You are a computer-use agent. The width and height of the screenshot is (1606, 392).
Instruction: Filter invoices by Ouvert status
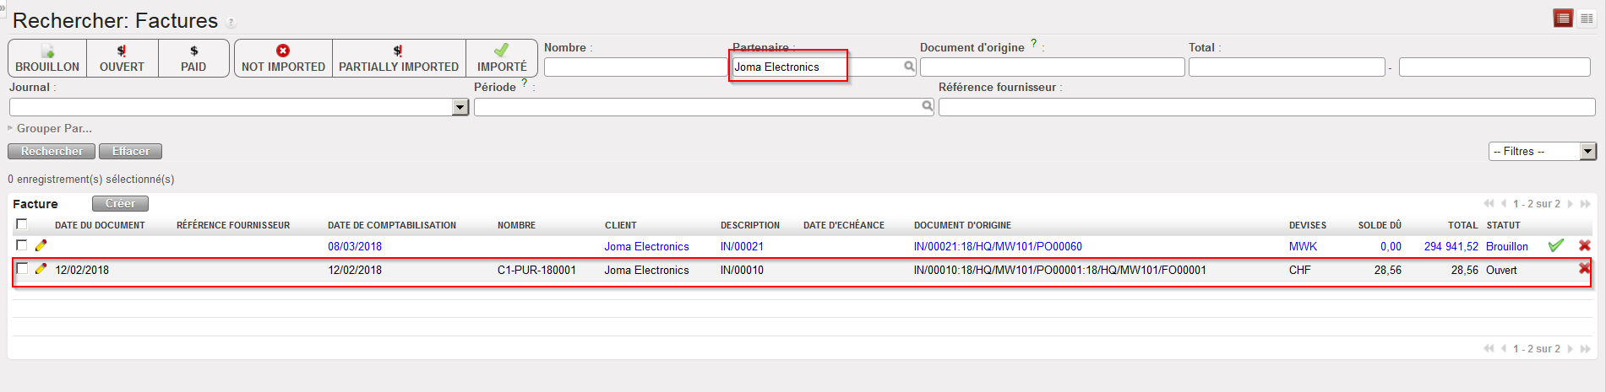(122, 58)
